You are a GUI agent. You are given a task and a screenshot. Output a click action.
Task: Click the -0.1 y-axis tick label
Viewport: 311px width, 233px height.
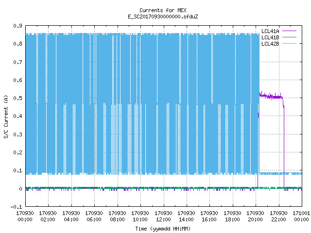[x=16, y=207]
